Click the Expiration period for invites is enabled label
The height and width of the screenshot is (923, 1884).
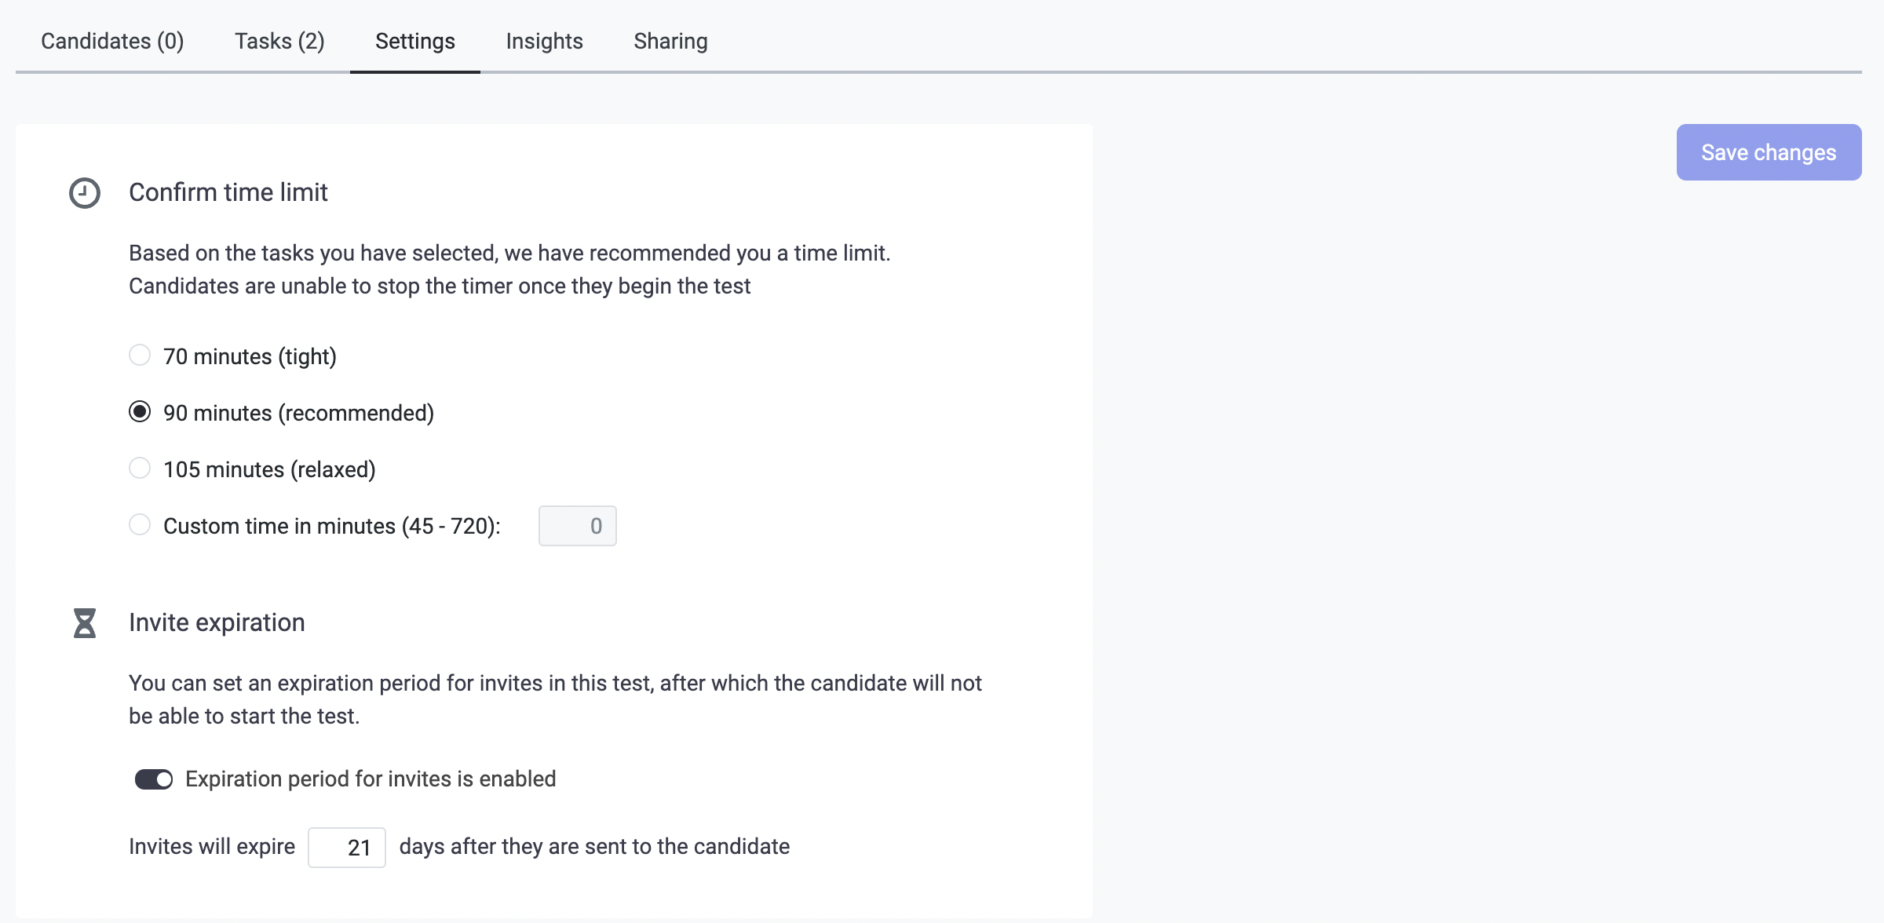(371, 779)
